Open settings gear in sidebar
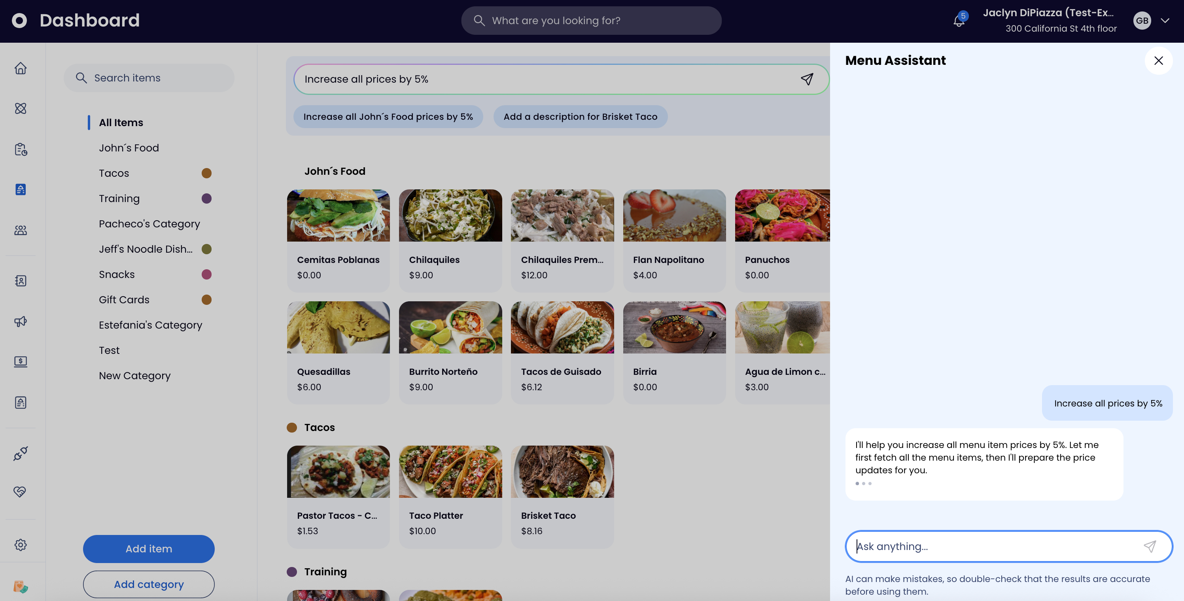Image resolution: width=1184 pixels, height=601 pixels. [x=21, y=544]
